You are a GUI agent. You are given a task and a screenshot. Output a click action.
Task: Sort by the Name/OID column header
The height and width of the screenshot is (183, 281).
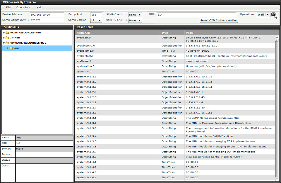(x=117, y=33)
